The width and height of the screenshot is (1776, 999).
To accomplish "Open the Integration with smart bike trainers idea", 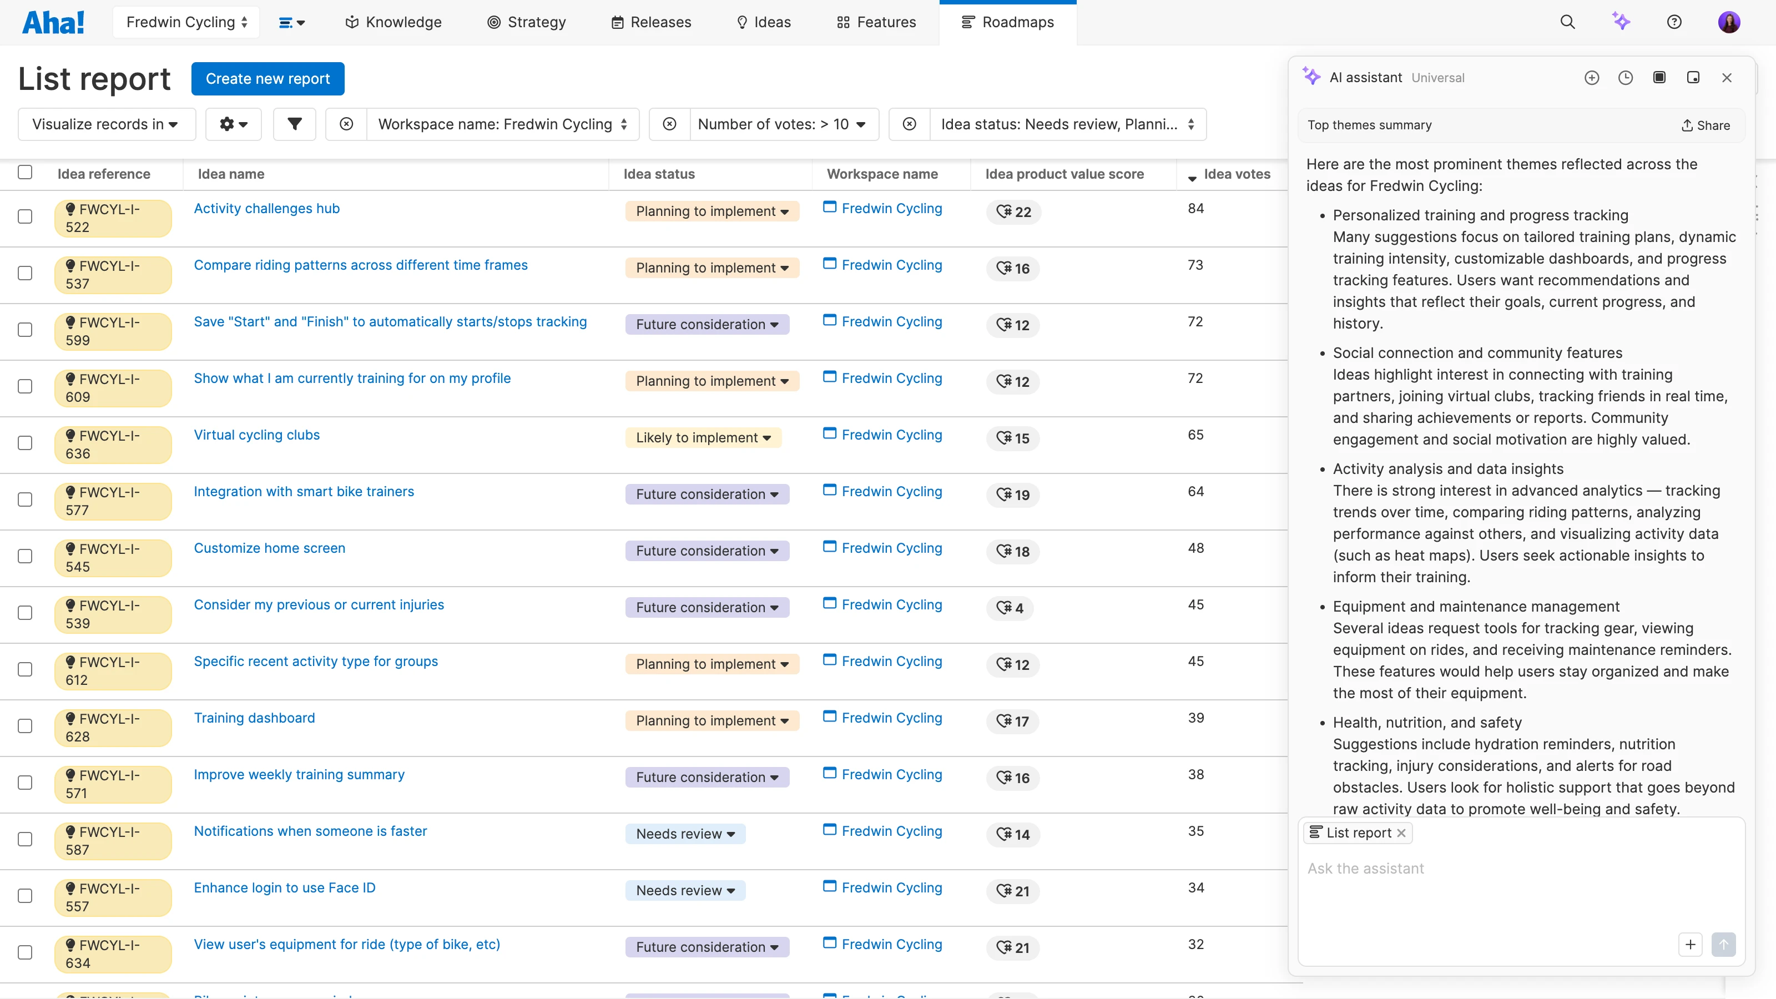I will pos(304,492).
